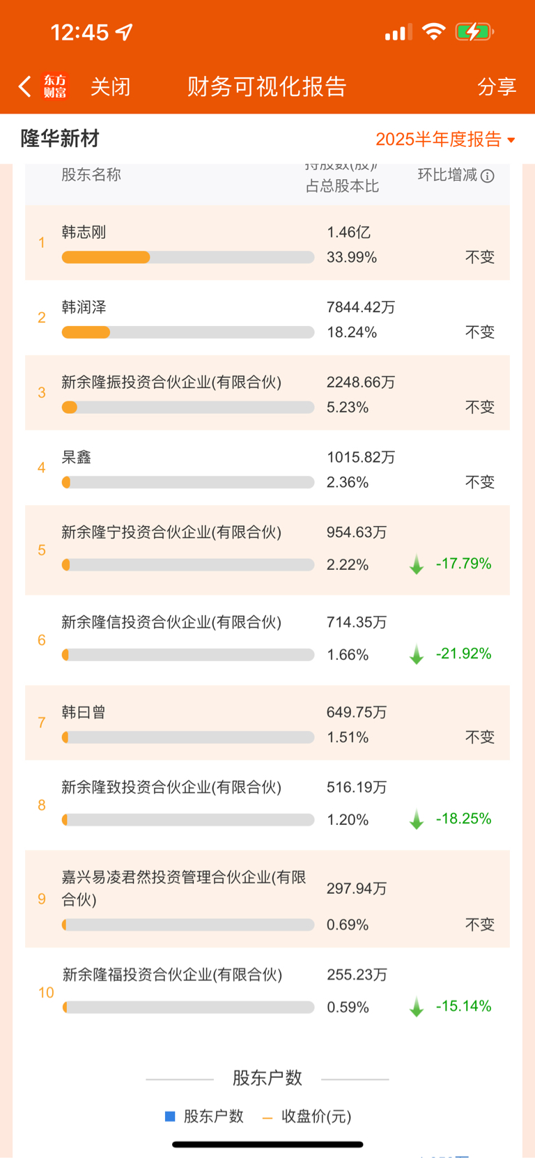Tap the green down arrow for -18.25%

click(417, 819)
